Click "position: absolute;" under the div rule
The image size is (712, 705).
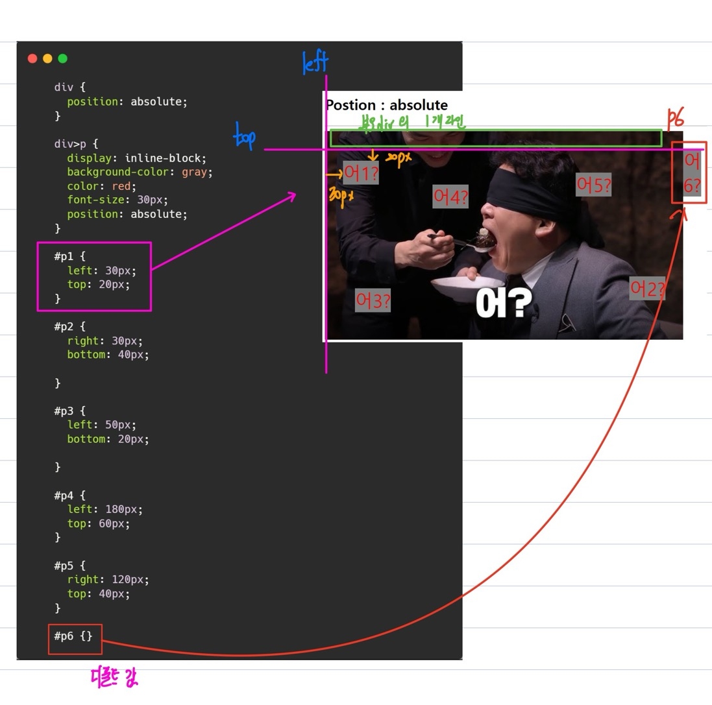(127, 102)
